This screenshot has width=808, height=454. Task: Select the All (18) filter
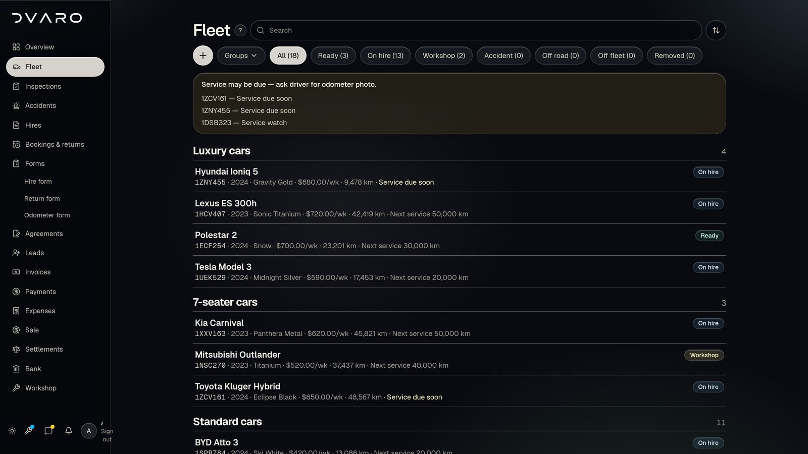click(x=288, y=55)
